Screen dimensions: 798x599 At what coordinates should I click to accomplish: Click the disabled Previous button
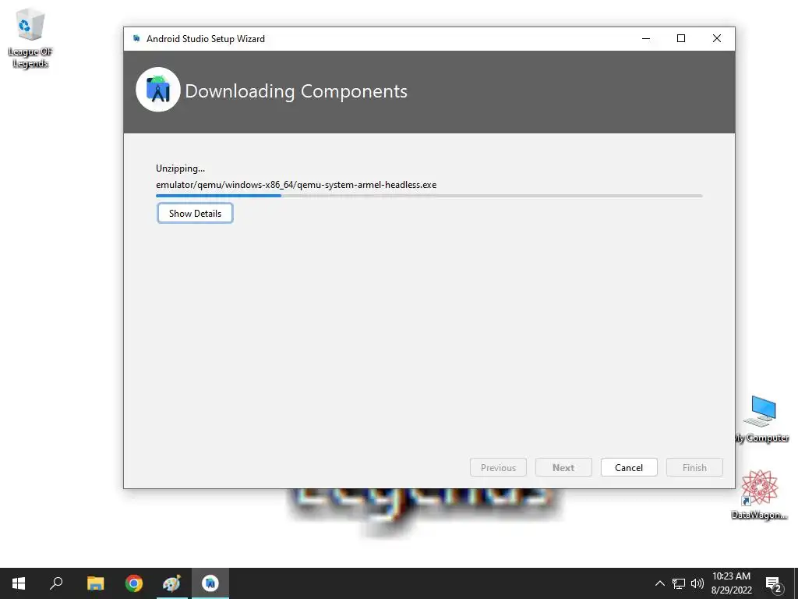(x=498, y=467)
